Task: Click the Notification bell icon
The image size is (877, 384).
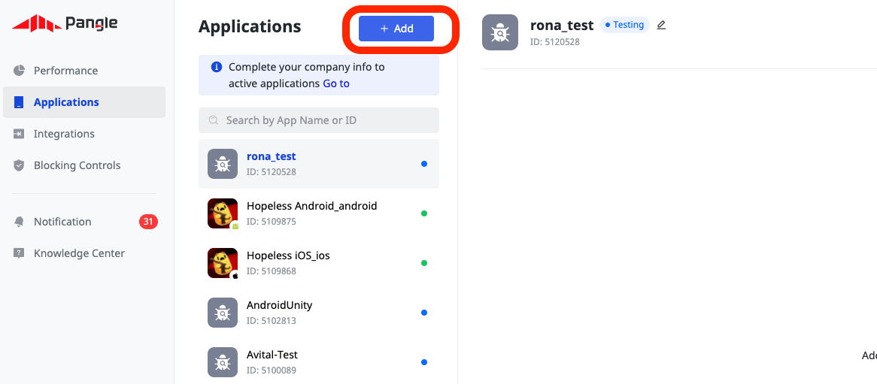Action: coord(20,222)
